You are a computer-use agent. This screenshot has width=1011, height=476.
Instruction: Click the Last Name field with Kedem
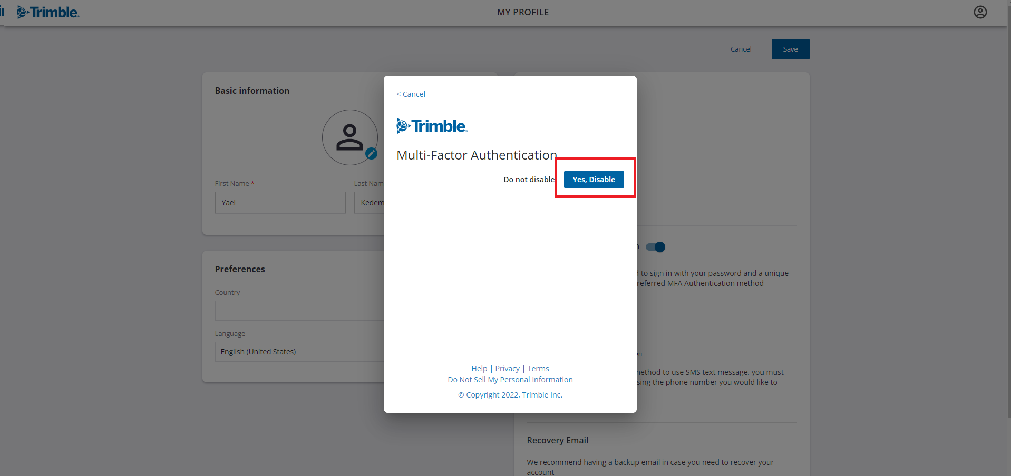[x=369, y=203]
